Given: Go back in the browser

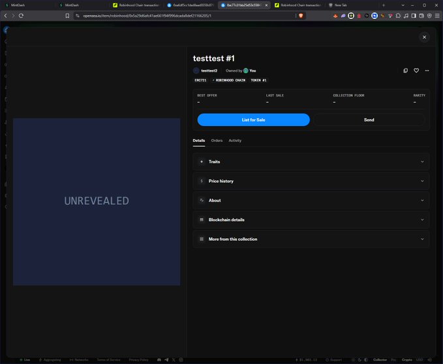Looking at the screenshot, I should tap(6, 16).
